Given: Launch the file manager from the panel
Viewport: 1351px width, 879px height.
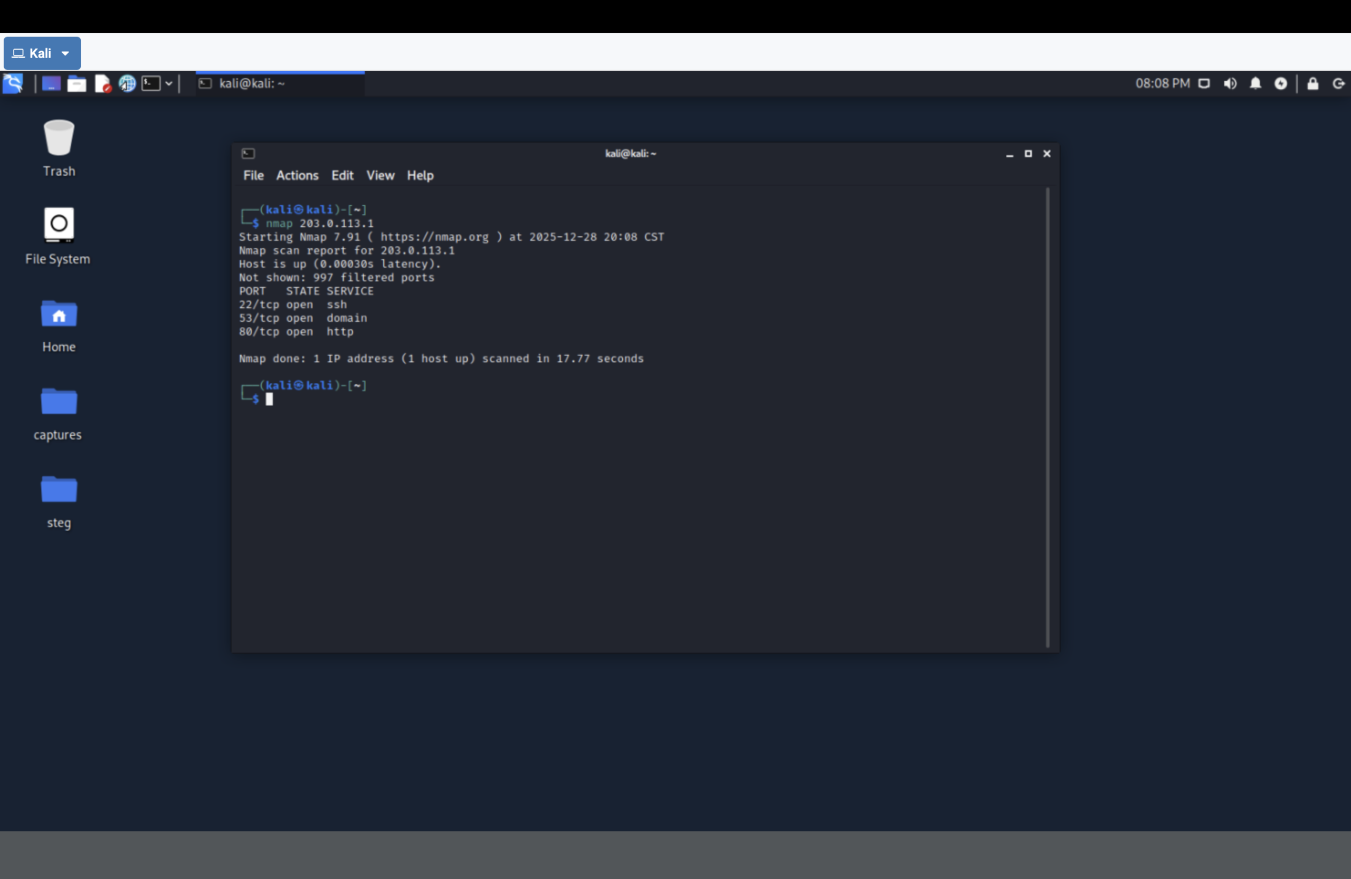Looking at the screenshot, I should [x=77, y=83].
